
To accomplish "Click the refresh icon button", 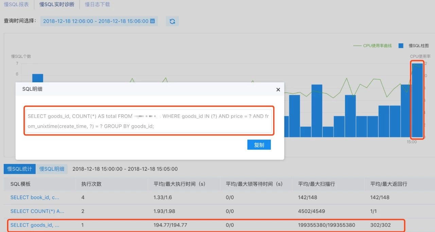I will (172, 21).
